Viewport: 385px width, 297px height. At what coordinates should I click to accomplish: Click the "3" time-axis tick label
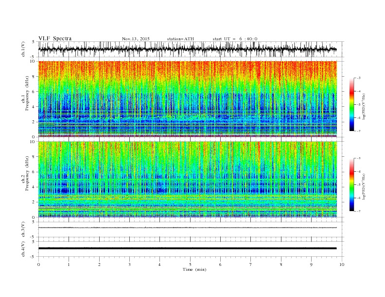click(x=129, y=264)
